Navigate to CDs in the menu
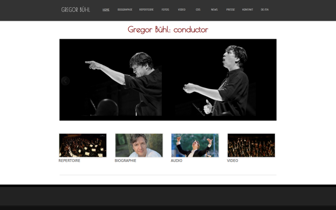Screen dimensions: 336x210 coord(198,10)
